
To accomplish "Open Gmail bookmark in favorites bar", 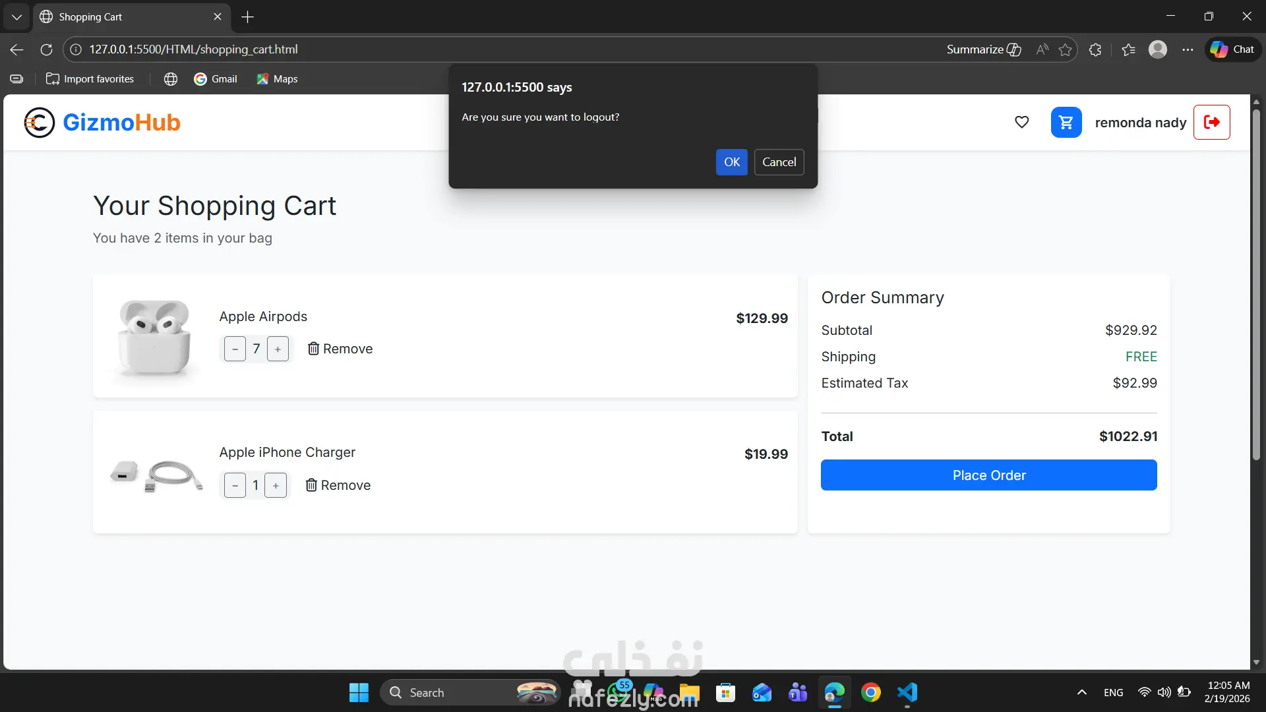I will [x=215, y=79].
